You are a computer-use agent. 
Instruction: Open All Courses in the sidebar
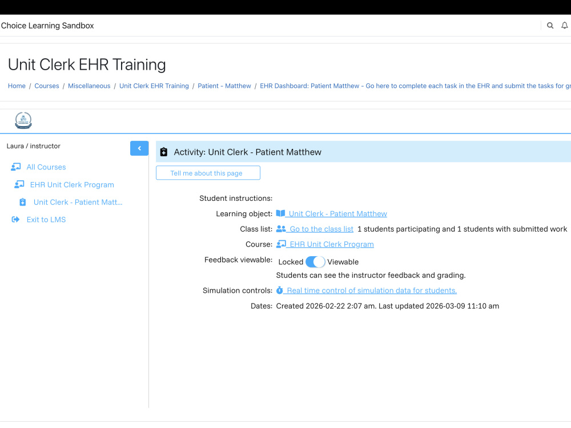[x=46, y=167]
